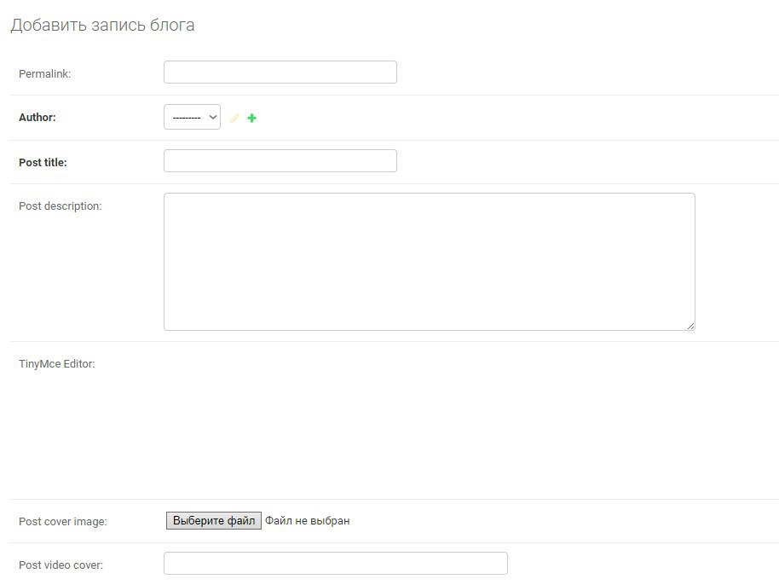Image resolution: width=779 pixels, height=585 pixels.
Task: Click the Post title label
Action: tap(43, 163)
